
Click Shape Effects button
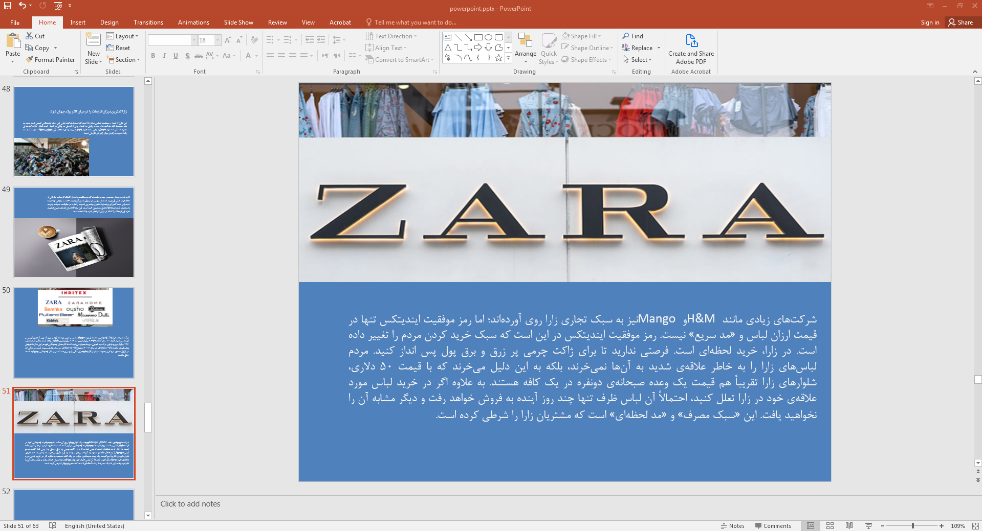586,59
